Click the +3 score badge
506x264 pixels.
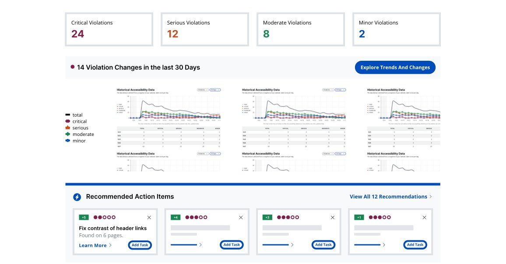267,218
